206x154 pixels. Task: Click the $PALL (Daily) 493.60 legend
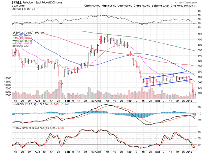point(30,33)
